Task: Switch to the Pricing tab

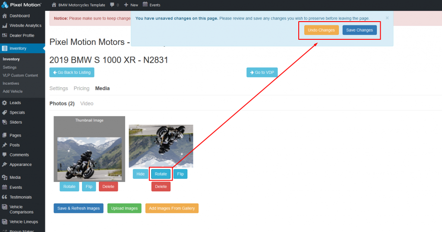Action: [x=82, y=88]
